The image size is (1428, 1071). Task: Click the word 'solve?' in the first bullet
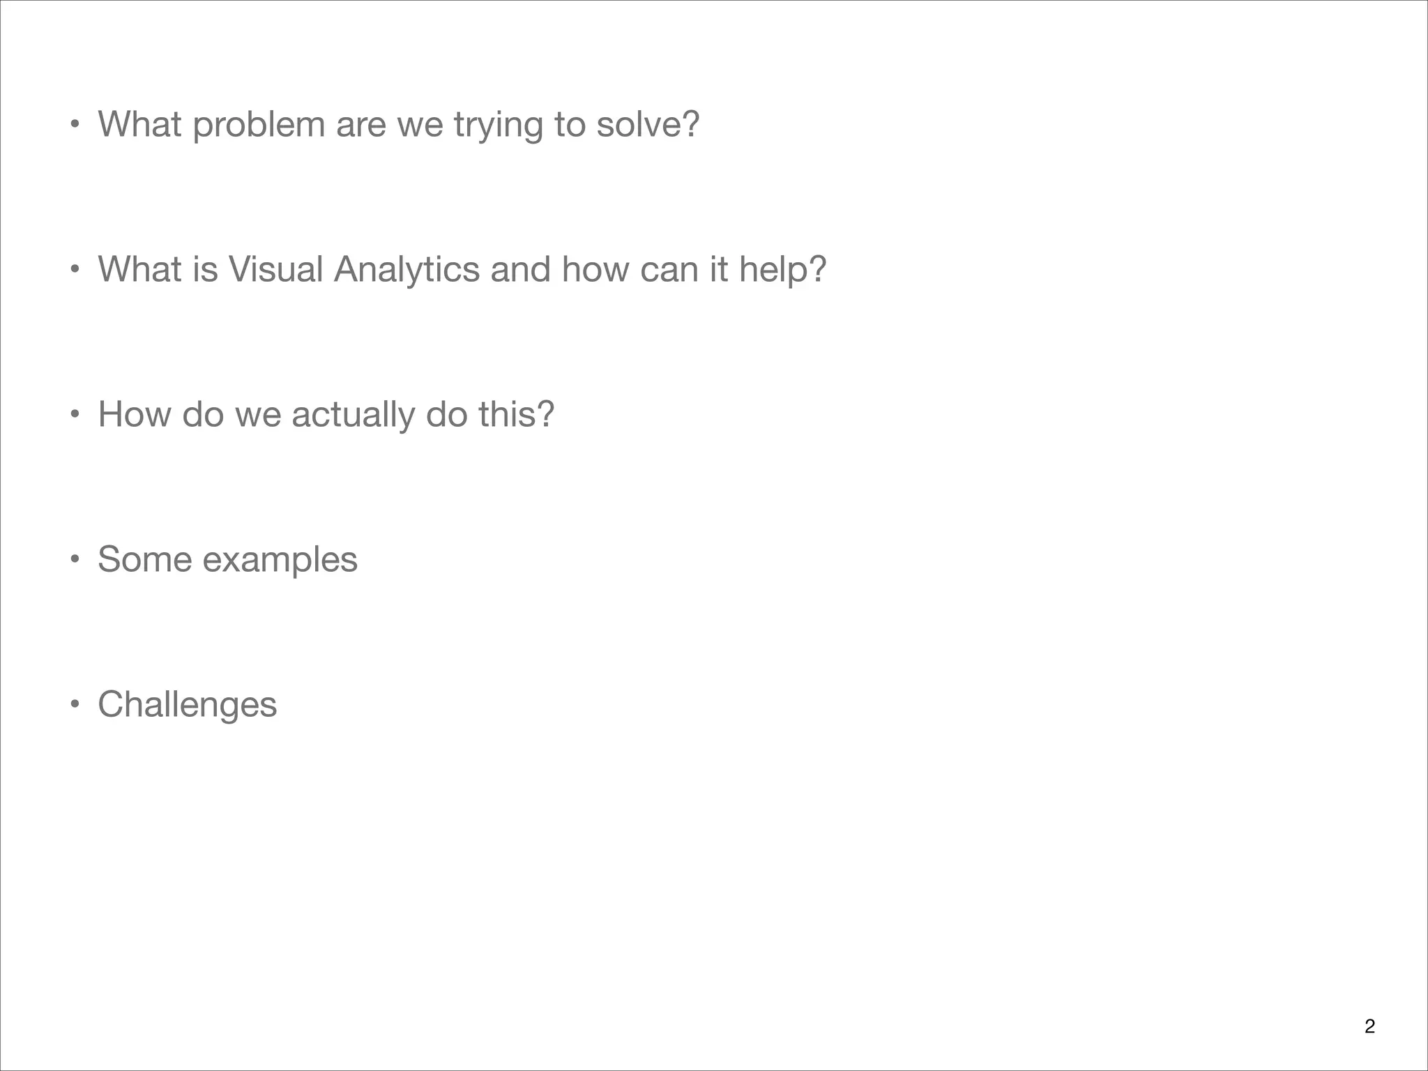click(648, 125)
